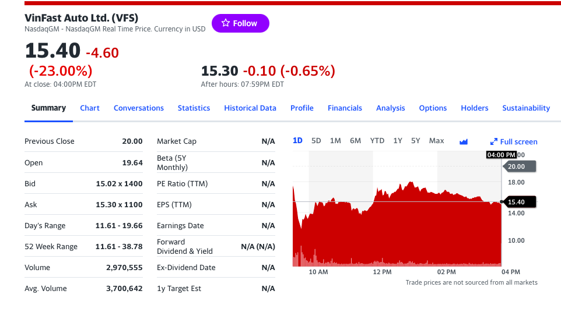Click 'Trade prices are not sourced' disclaimer
Image resolution: width=561 pixels, height=312 pixels.
pyautogui.click(x=472, y=282)
